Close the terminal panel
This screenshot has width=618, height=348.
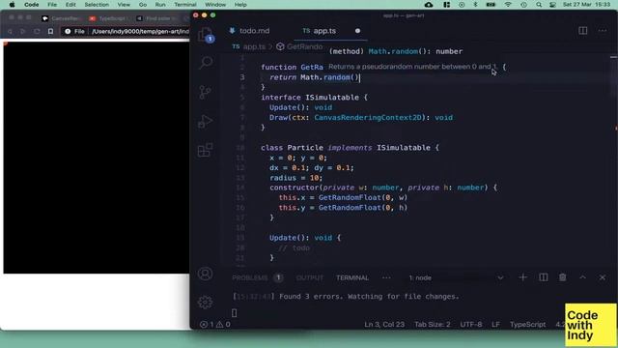click(x=603, y=277)
